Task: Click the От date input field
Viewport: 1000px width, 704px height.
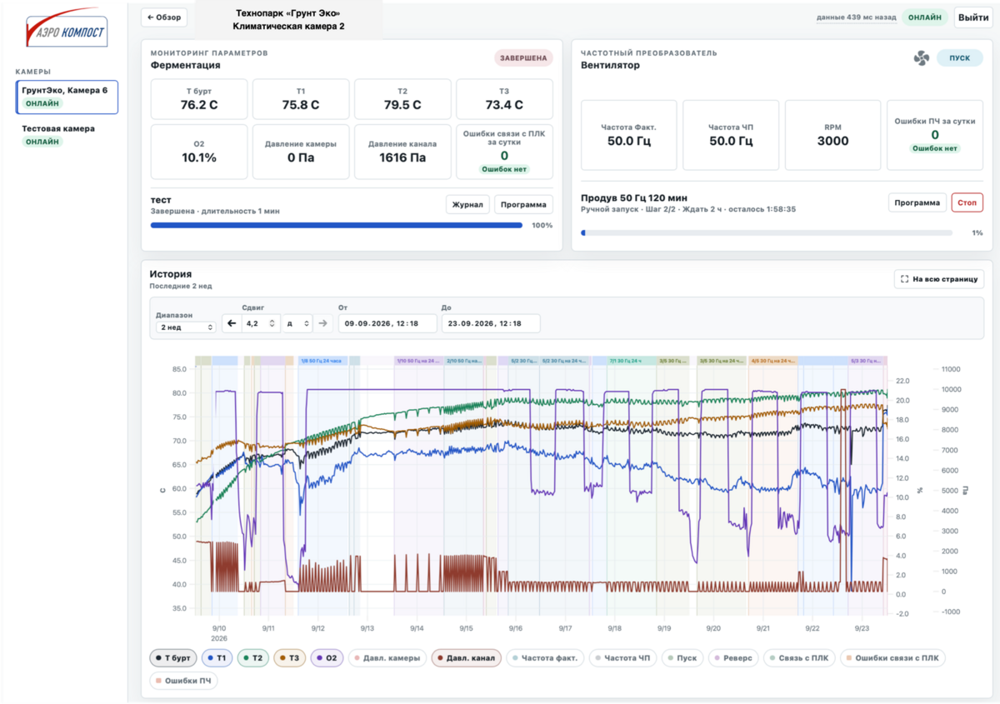Action: point(387,323)
